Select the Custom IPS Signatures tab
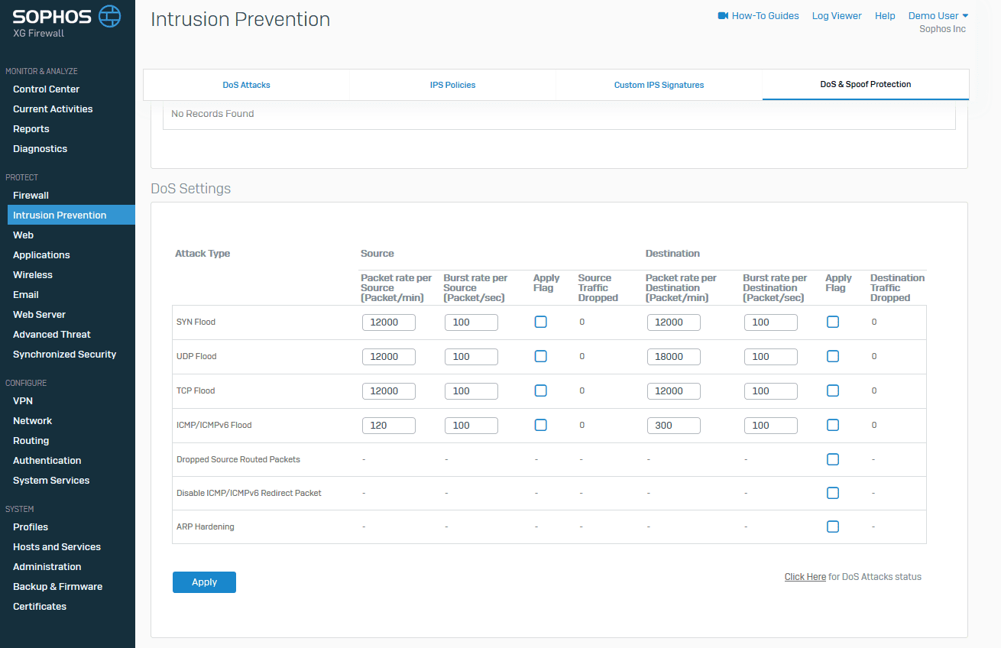Viewport: 1001px width, 648px height. point(659,85)
